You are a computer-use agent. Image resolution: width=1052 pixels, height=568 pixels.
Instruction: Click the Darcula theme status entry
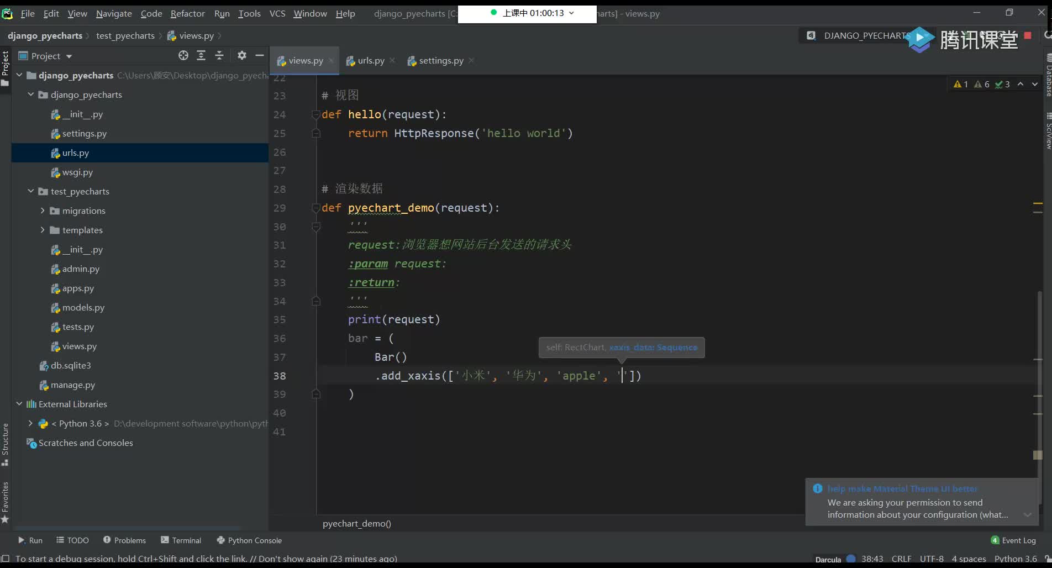[x=828, y=559]
